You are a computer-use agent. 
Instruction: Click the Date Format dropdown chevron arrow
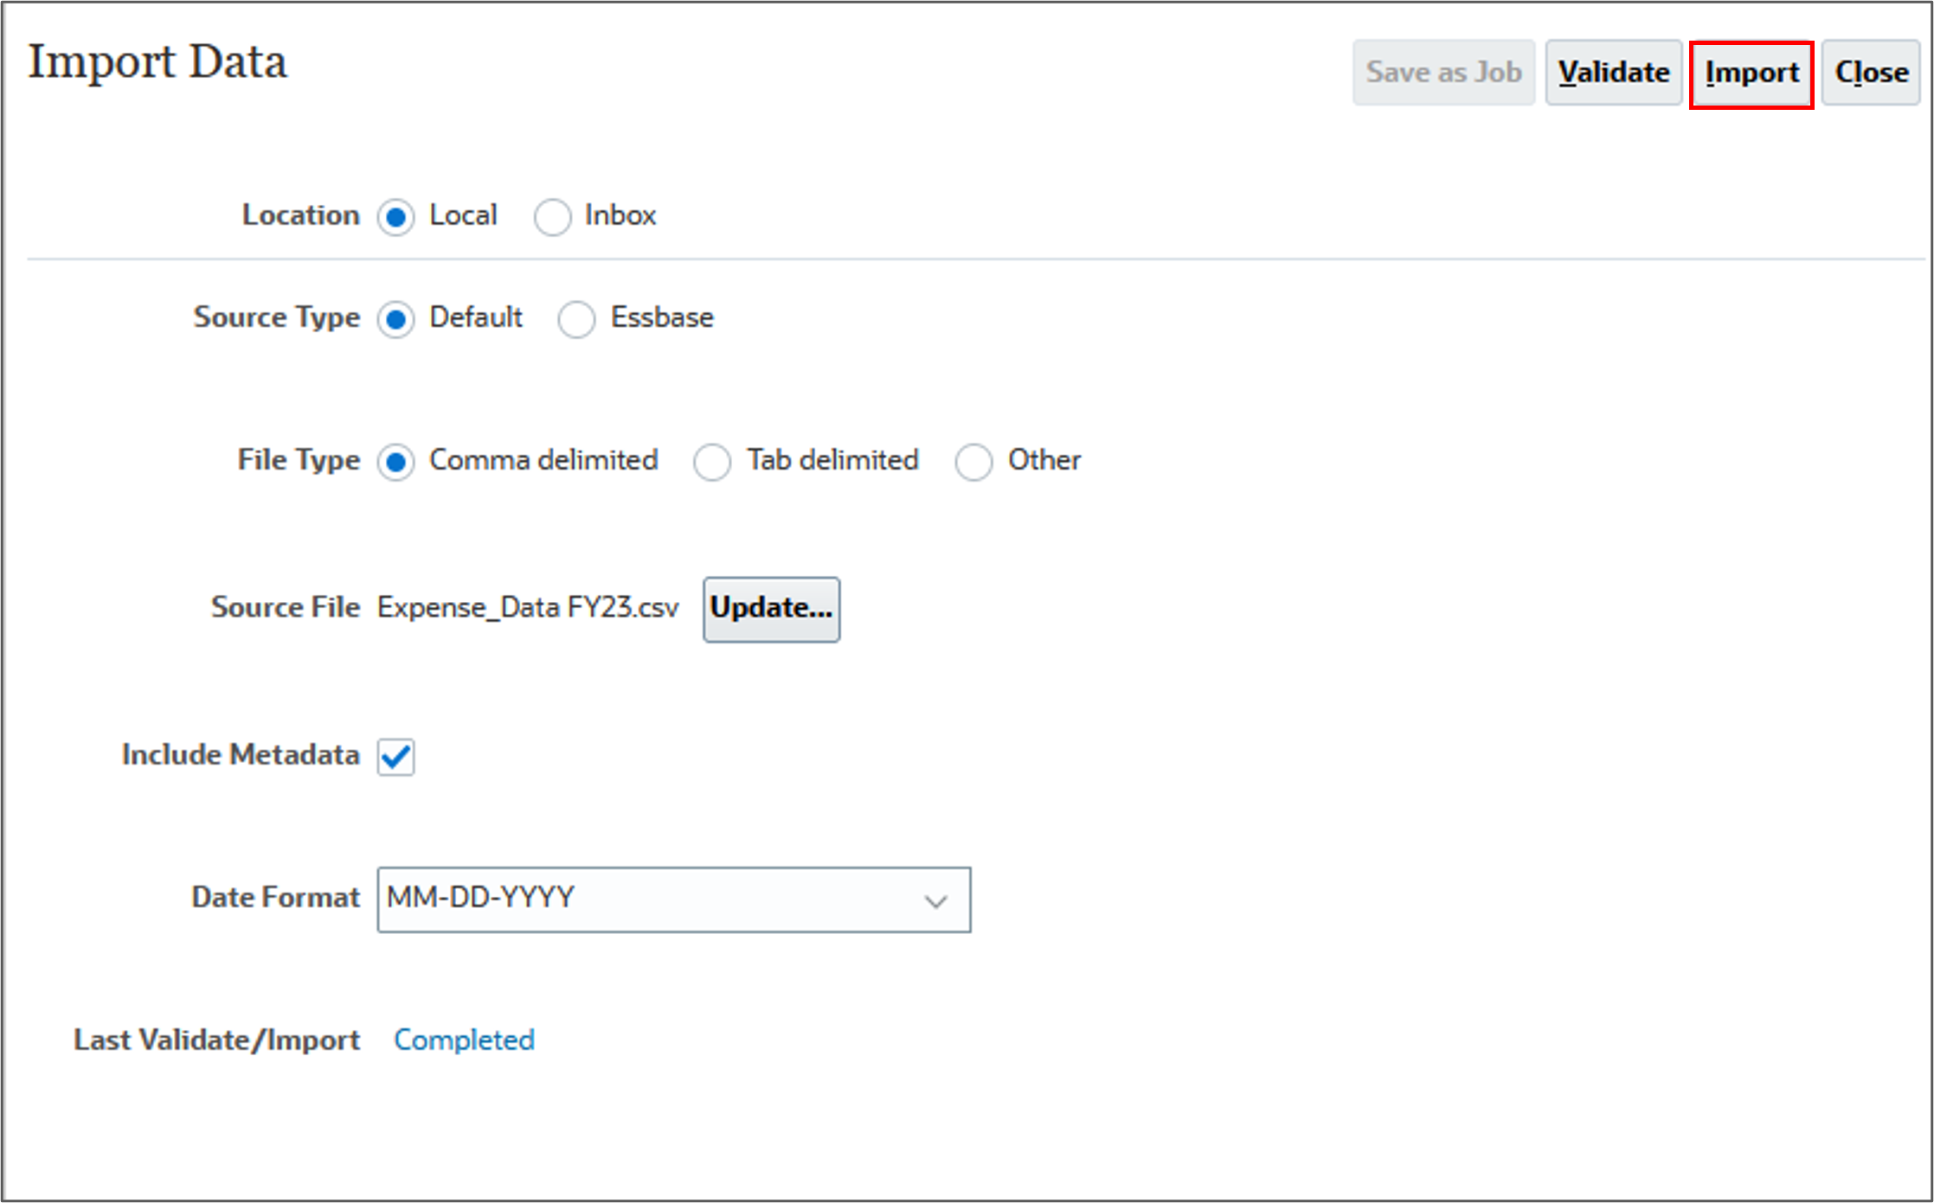coord(935,901)
